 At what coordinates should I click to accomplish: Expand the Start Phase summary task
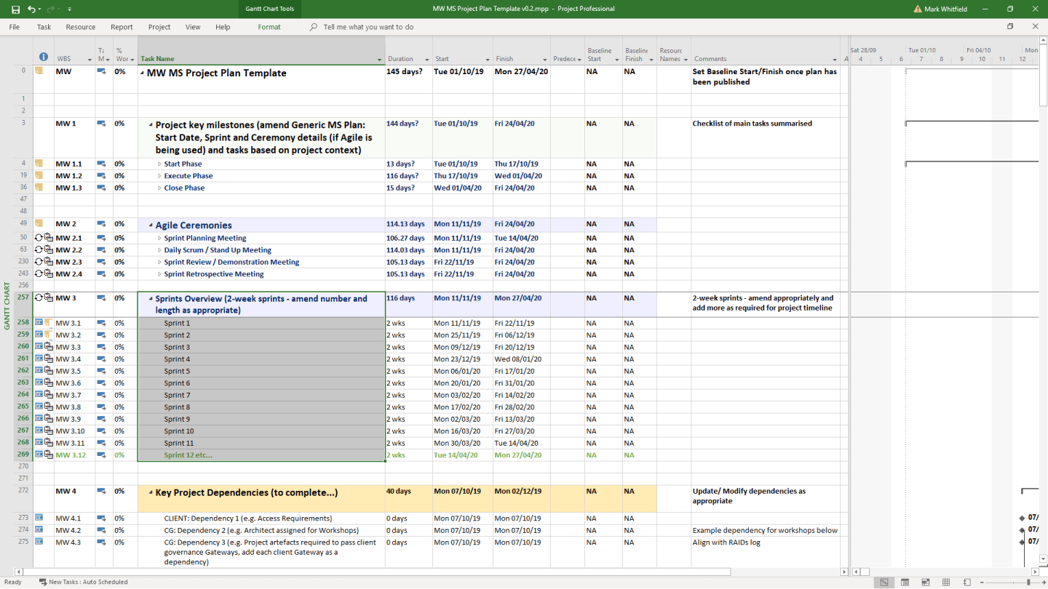(161, 164)
